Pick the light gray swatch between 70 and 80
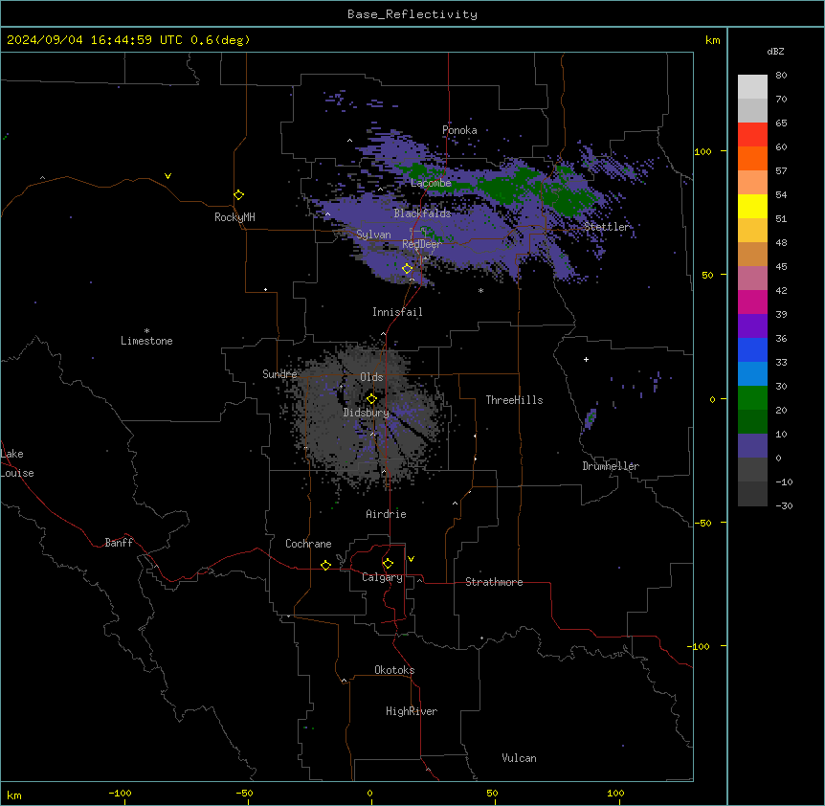This screenshot has height=806, width=825. pos(752,87)
